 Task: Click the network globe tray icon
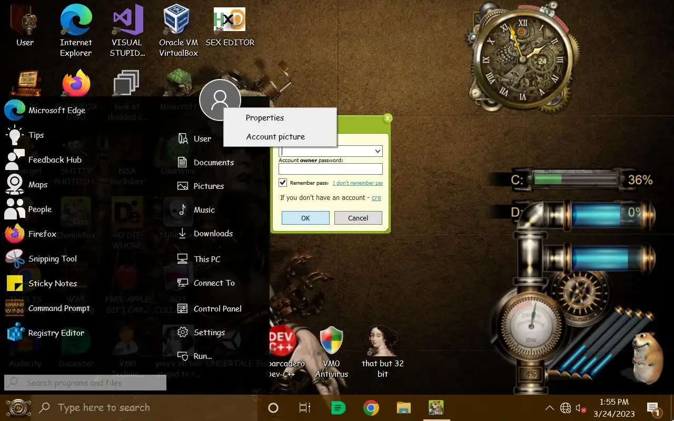[x=566, y=408]
